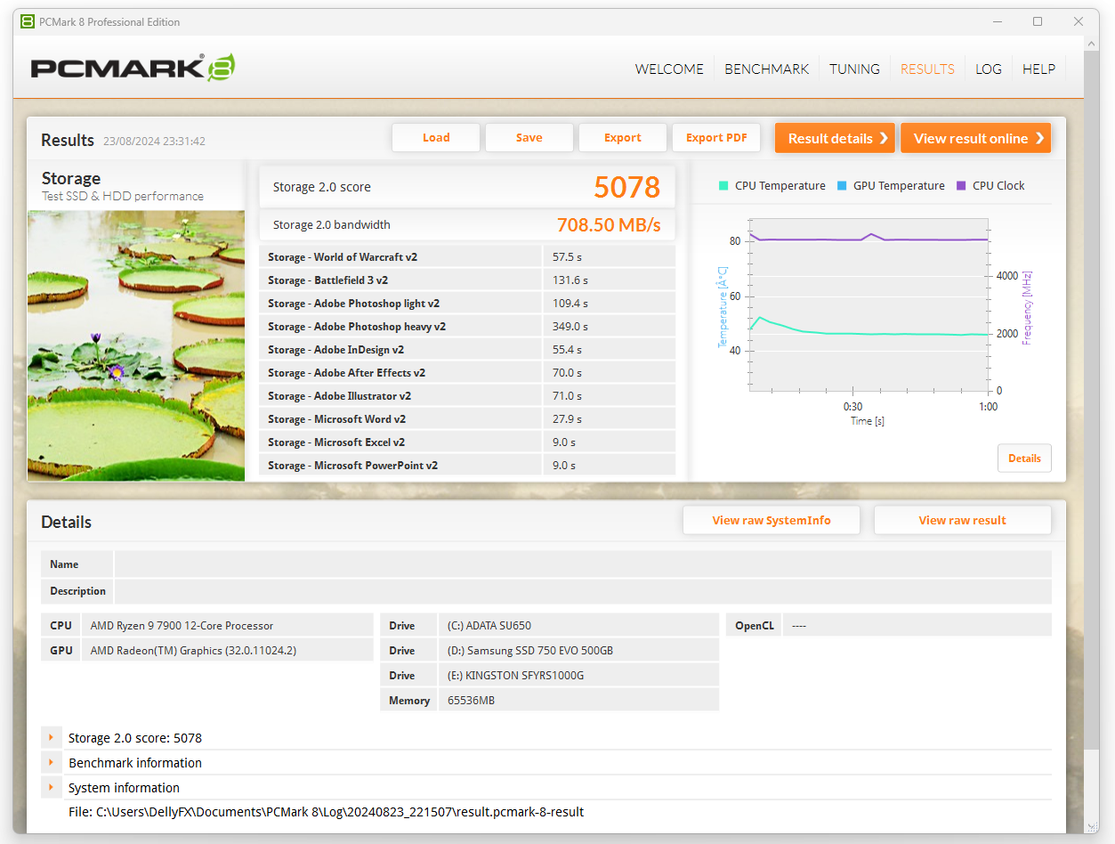Open Result details
1115x844 pixels.
pos(835,138)
